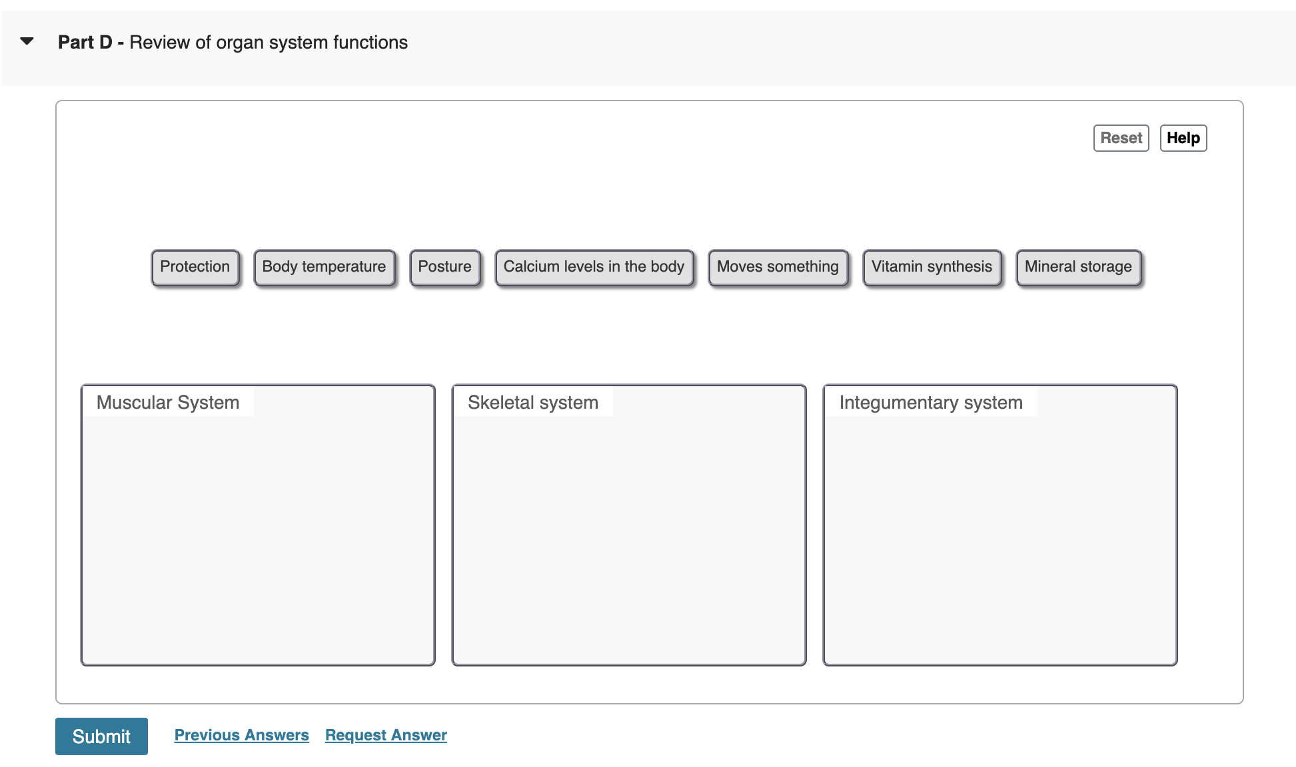Click the Muscular System label
Viewport: 1296px width, 767px height.
[168, 402]
